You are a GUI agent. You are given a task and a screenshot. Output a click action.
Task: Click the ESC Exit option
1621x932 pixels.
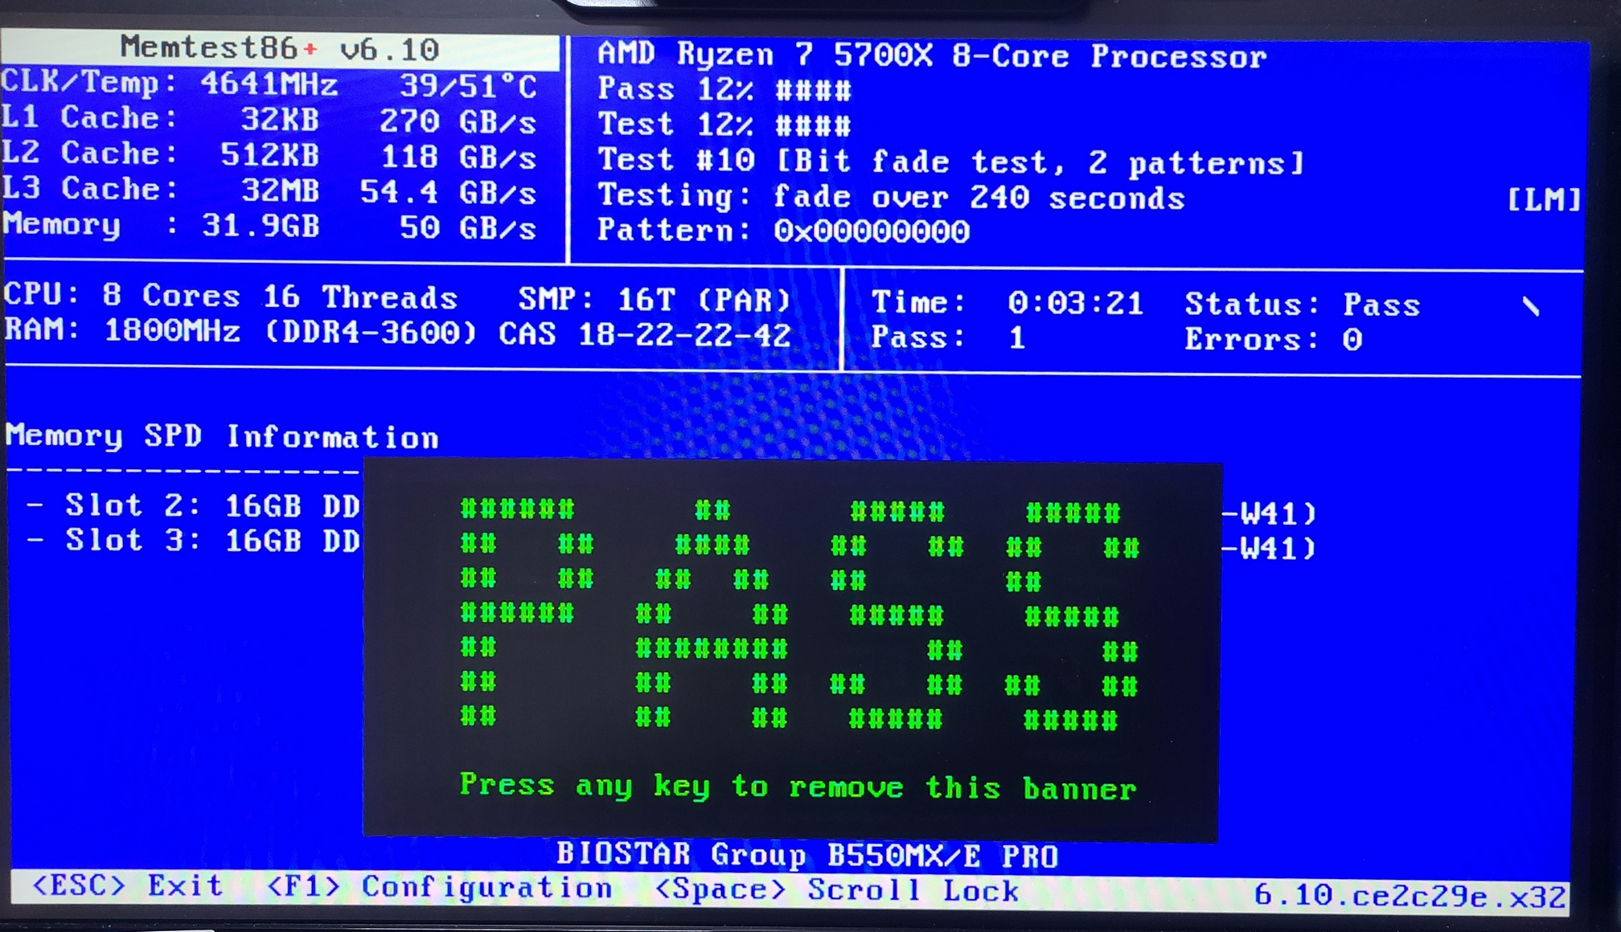127,886
